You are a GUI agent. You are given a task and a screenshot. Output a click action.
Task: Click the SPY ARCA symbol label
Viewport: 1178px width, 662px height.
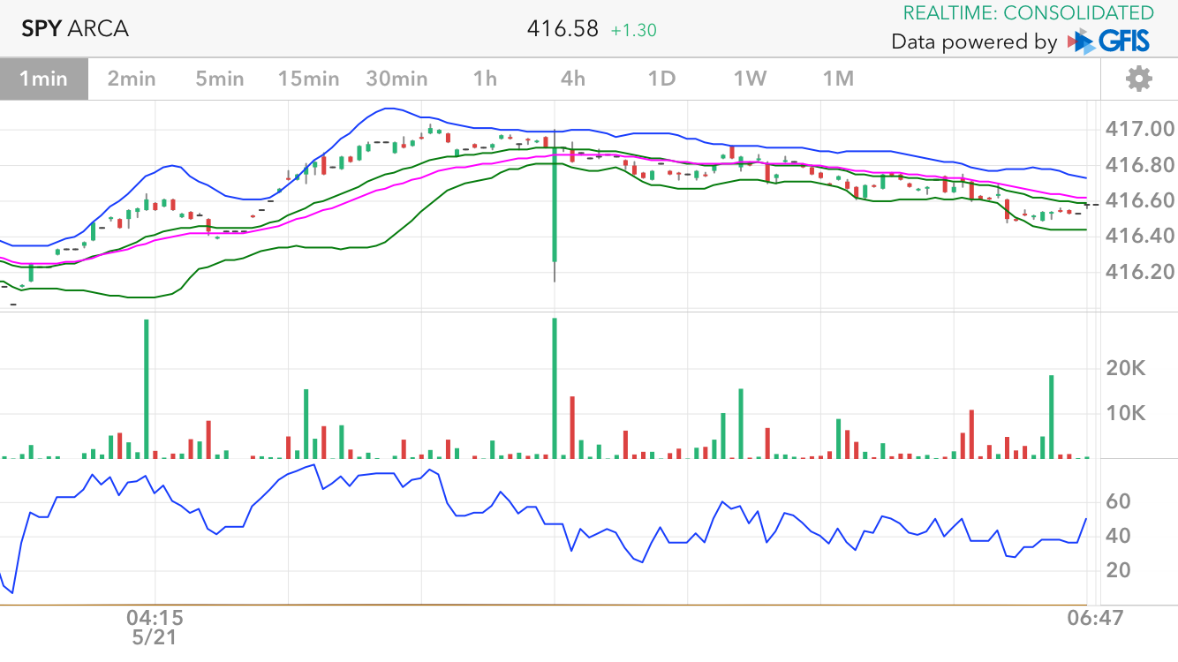click(75, 28)
